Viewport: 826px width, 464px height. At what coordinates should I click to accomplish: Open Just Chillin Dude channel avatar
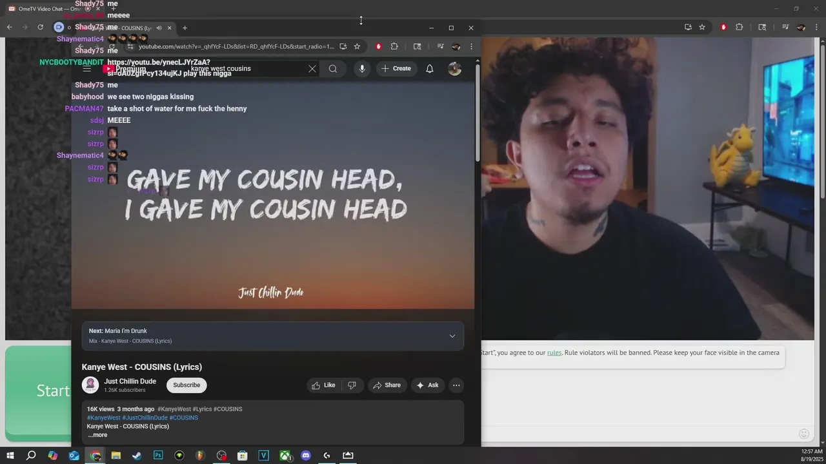coord(90,385)
